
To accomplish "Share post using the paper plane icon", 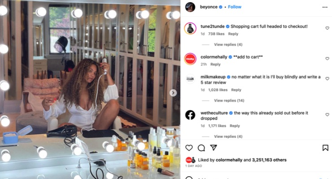I will [214, 148].
